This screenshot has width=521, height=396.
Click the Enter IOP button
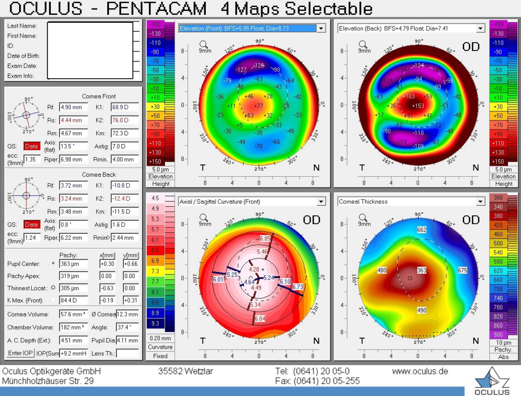click(20, 353)
